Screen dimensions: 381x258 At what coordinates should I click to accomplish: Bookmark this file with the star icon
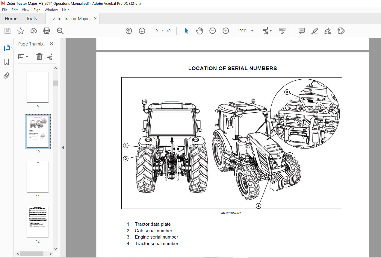click(x=21, y=31)
